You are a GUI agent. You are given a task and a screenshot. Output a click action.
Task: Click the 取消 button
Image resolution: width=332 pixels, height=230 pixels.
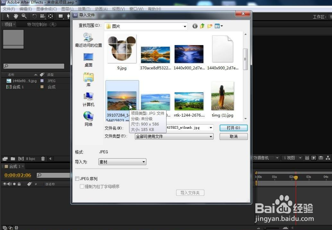(233, 137)
